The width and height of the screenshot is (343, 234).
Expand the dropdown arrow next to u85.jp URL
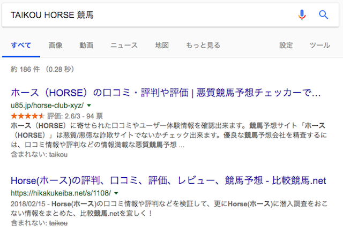click(x=89, y=105)
